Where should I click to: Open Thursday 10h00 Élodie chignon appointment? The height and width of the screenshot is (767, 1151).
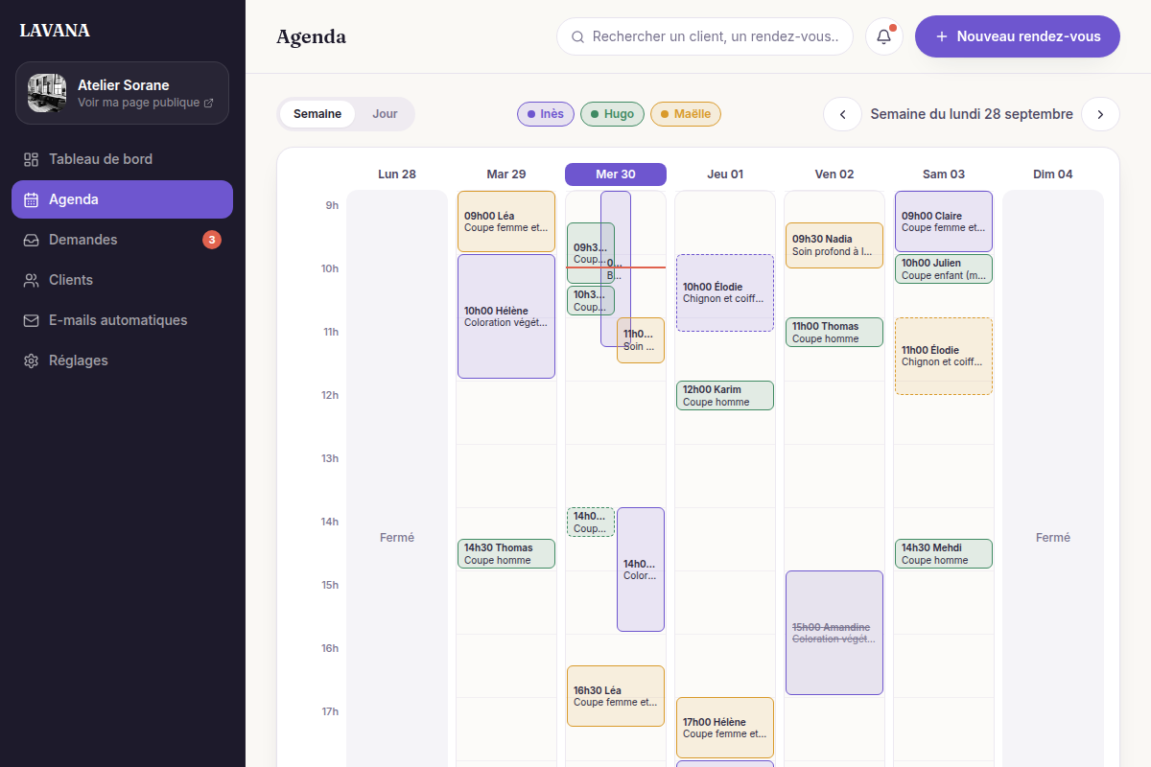[725, 292]
